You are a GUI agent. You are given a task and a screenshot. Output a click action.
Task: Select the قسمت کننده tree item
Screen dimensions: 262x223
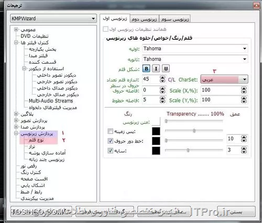pyautogui.click(x=42, y=62)
